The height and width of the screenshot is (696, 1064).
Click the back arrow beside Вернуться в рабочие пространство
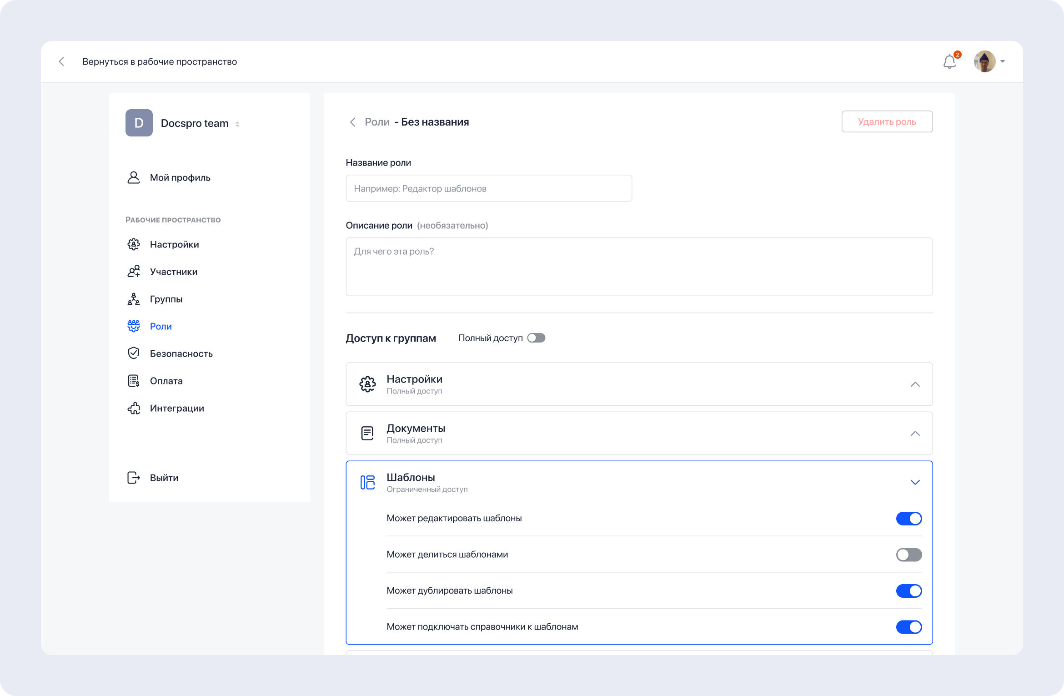point(62,61)
